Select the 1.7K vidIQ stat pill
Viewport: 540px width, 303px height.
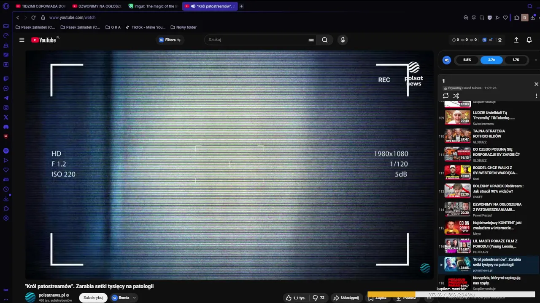pos(516,60)
